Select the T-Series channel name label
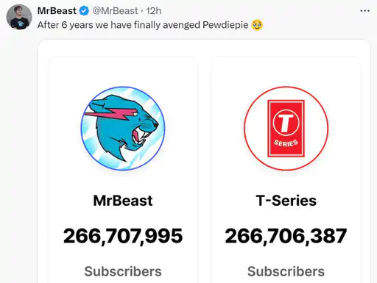377x283 pixels. [286, 201]
